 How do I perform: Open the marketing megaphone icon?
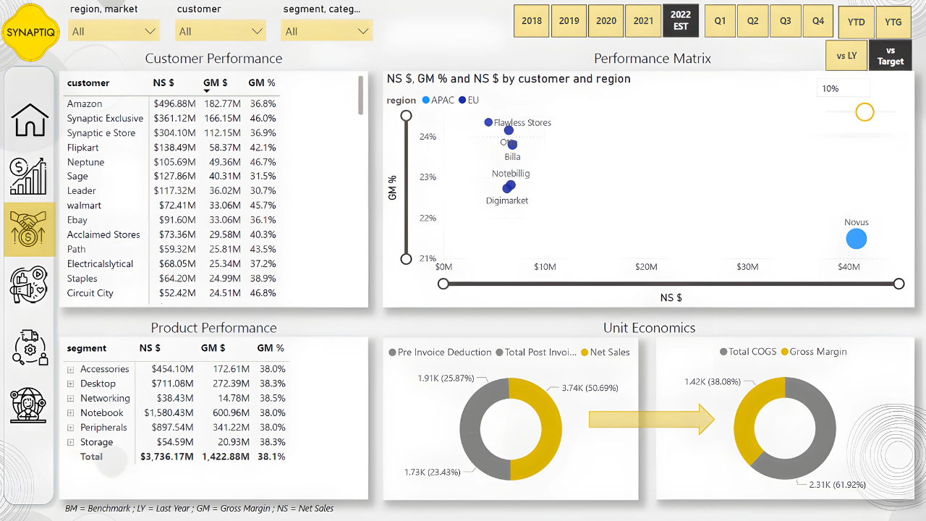(29, 284)
